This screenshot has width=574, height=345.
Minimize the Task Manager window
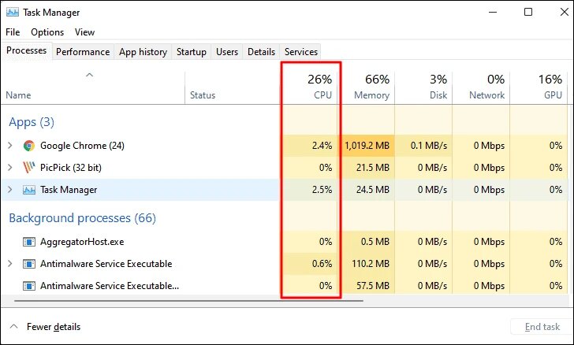point(493,12)
